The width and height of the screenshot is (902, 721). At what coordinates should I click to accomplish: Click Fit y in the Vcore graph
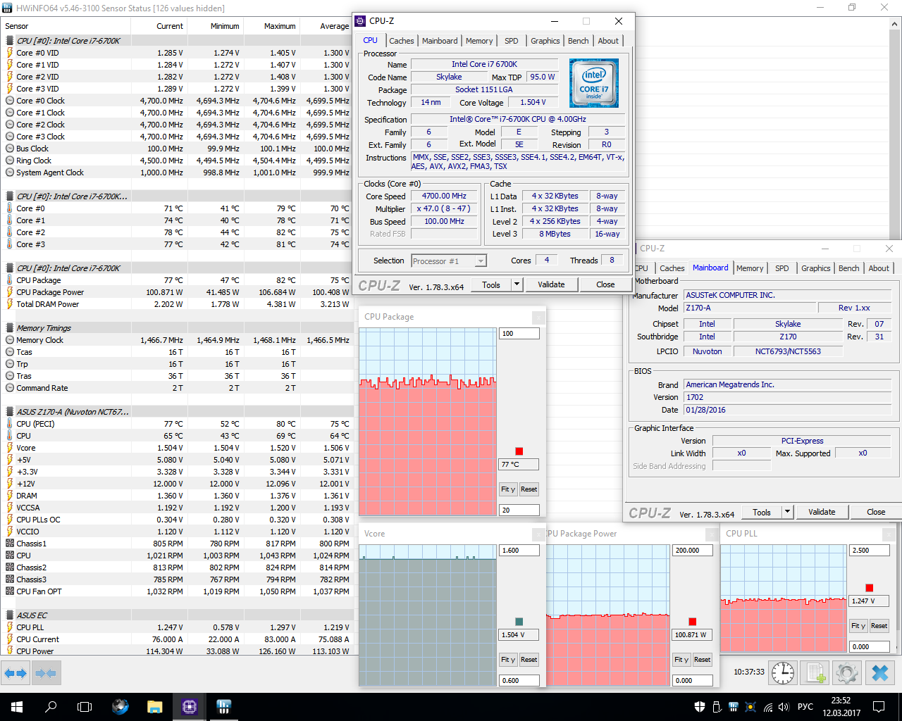pos(508,660)
